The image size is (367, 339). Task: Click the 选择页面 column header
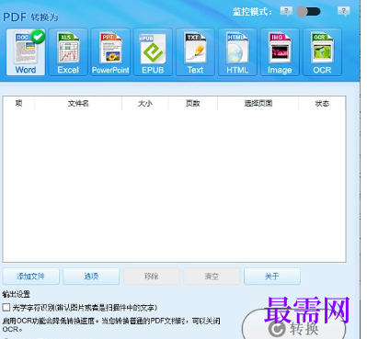(258, 104)
